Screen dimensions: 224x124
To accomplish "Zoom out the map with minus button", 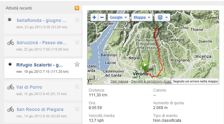I will [102, 17].
